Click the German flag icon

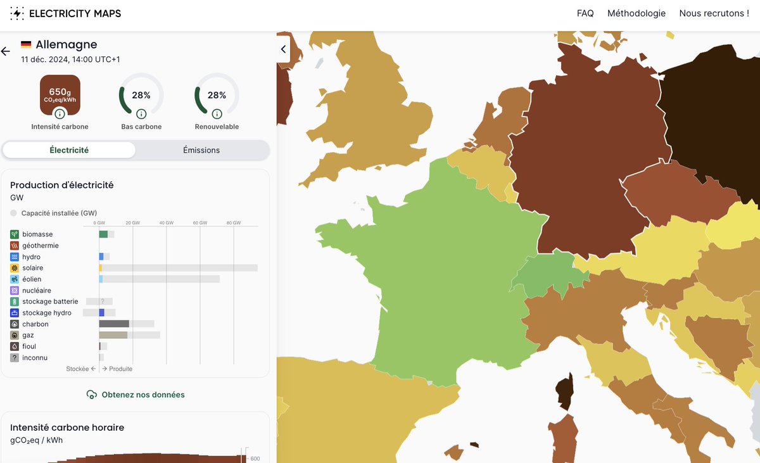tap(26, 44)
